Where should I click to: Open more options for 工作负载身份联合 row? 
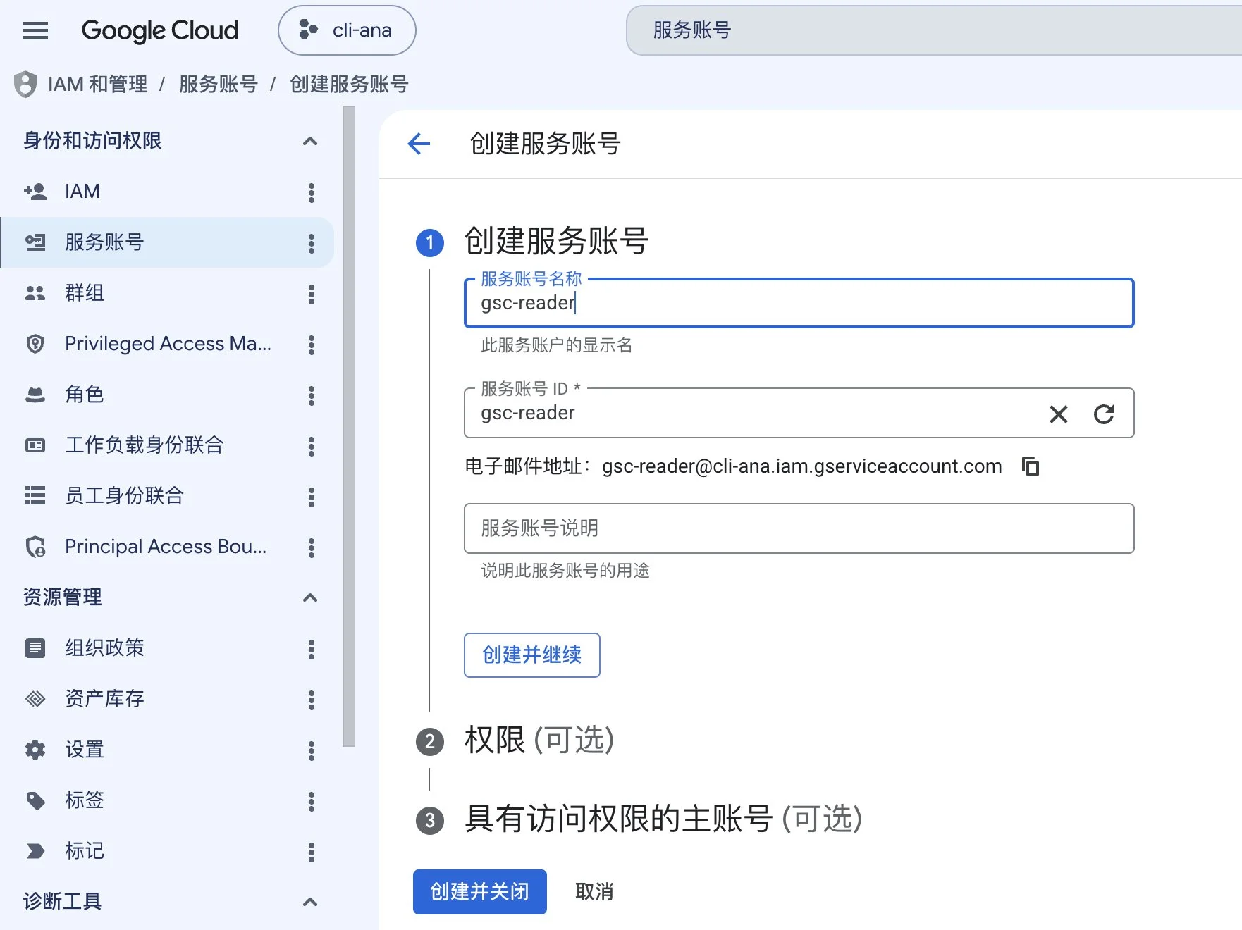[x=312, y=446]
